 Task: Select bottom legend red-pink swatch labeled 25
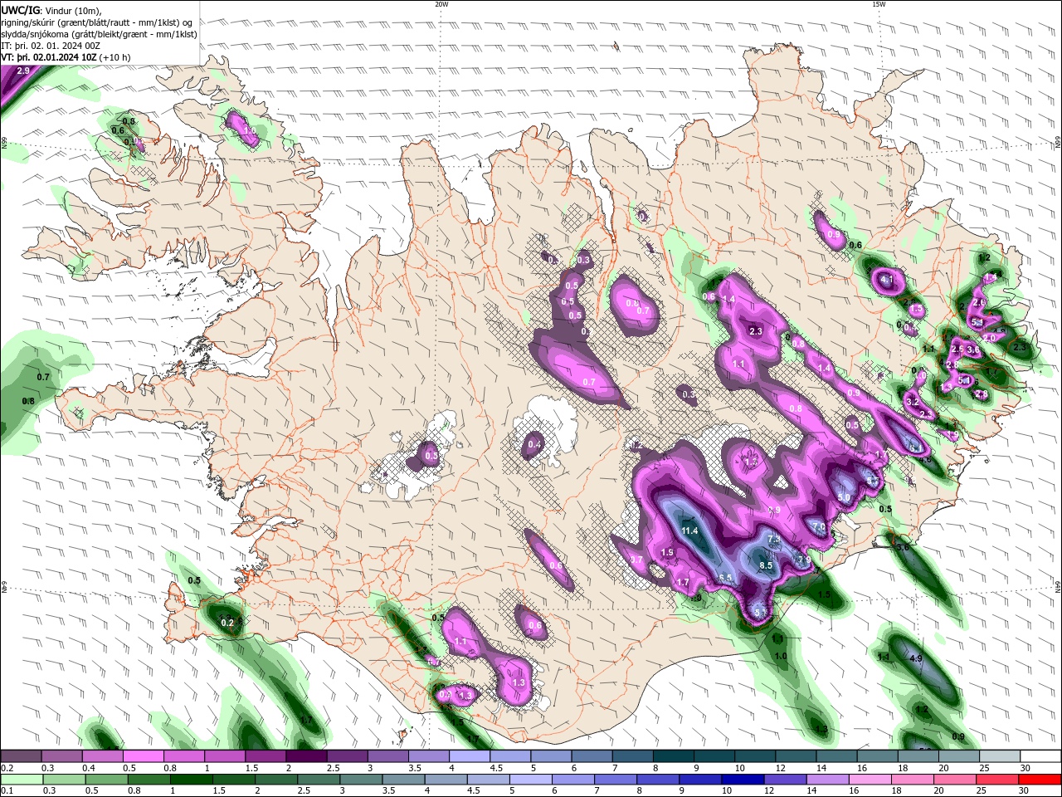(x=998, y=780)
